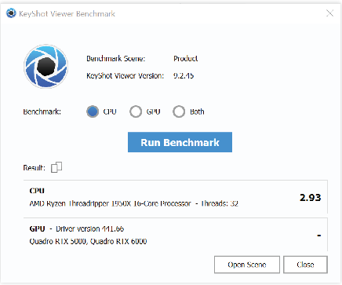Click the KeyShot title bar app icon
This screenshot has width=342, height=285.
(11, 13)
